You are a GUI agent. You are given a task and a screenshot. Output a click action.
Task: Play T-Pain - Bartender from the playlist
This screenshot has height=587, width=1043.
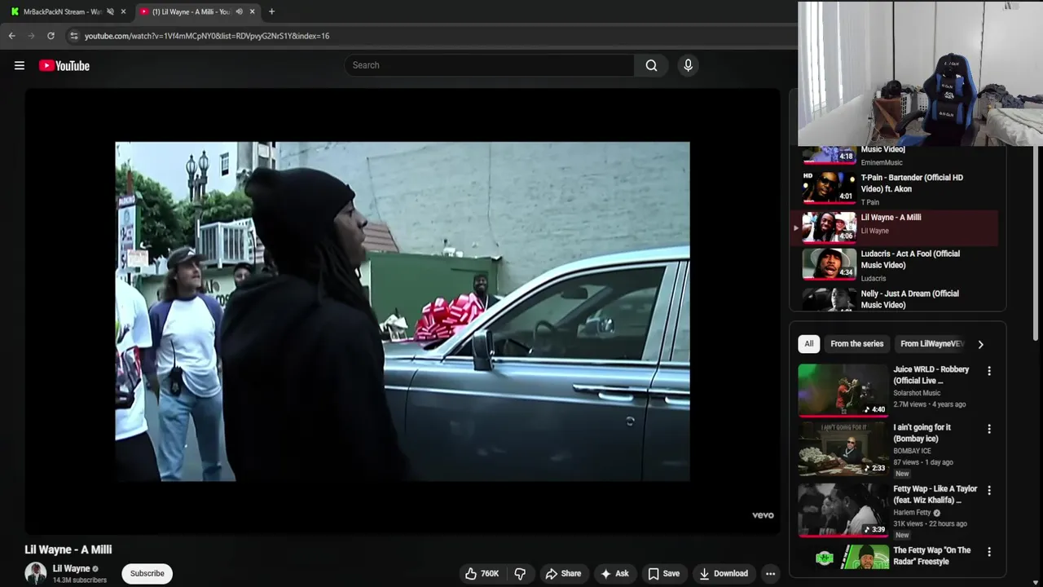(896, 189)
